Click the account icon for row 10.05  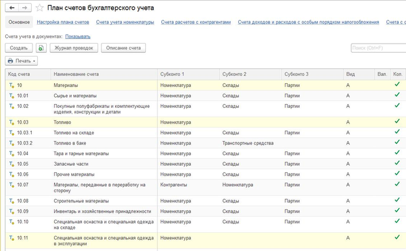(x=12, y=164)
